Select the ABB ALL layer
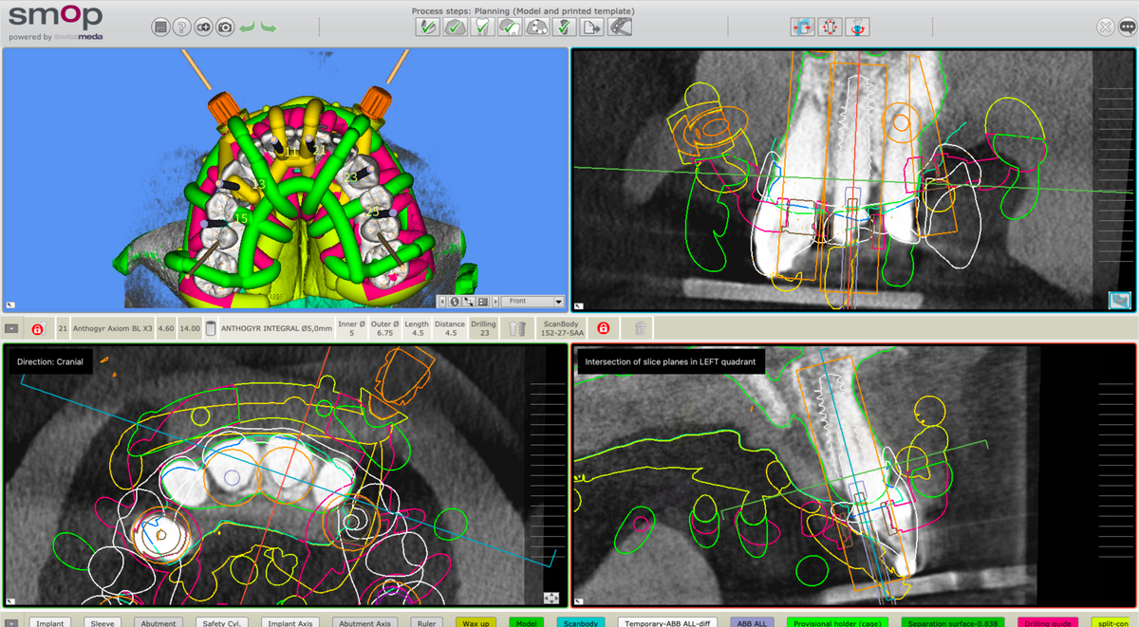The image size is (1139, 627). coord(753,622)
